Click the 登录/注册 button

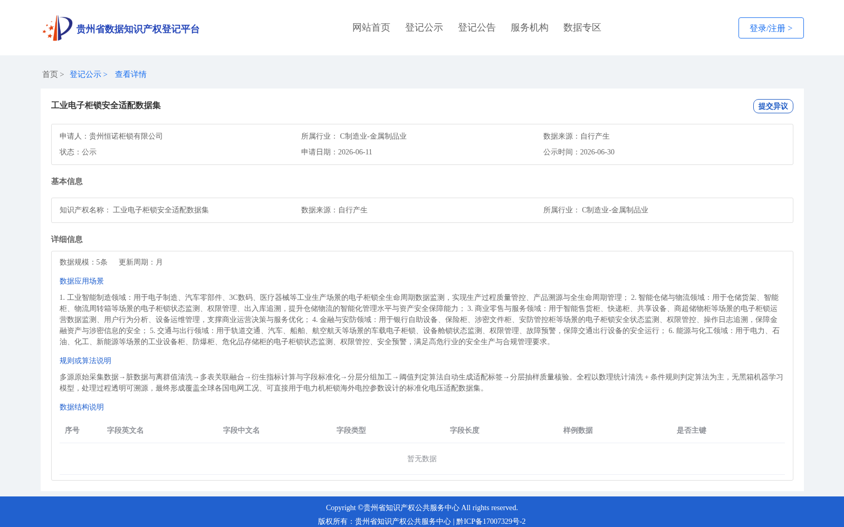[x=771, y=28]
